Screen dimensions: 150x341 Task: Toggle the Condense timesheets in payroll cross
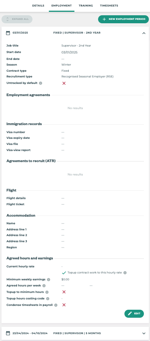64,305
